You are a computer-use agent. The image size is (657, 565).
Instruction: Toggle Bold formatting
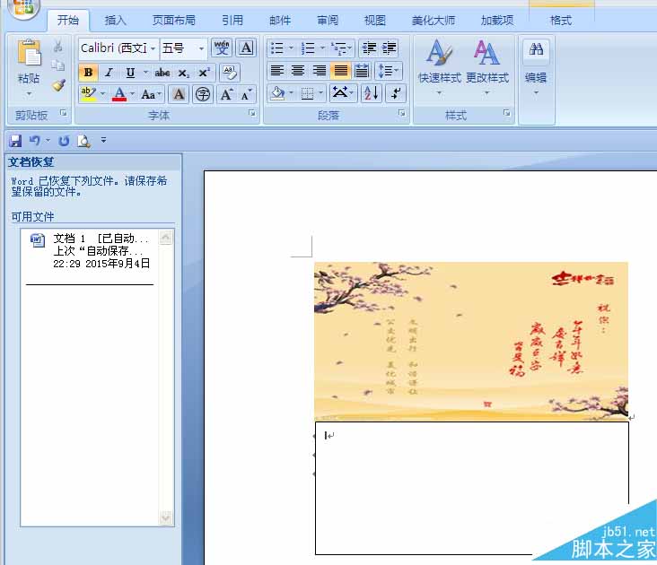point(88,73)
